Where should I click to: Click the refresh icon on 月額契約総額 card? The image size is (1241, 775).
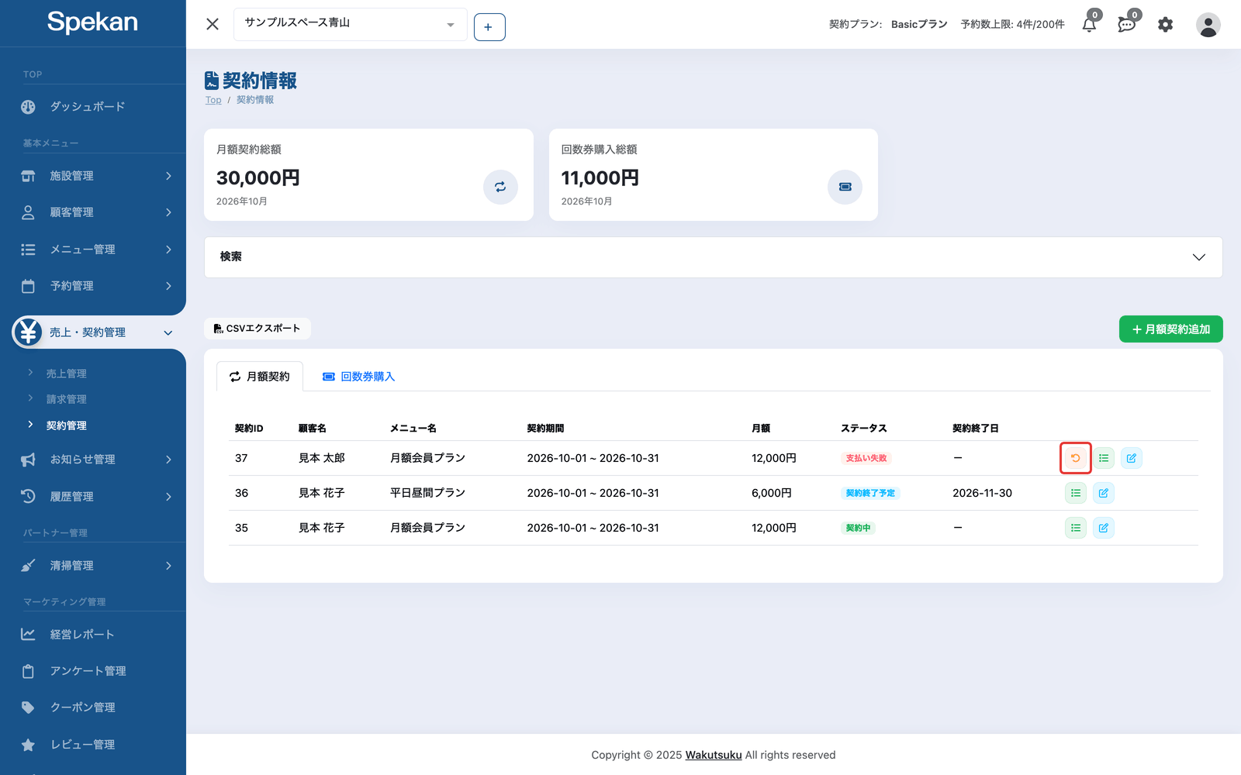point(500,187)
